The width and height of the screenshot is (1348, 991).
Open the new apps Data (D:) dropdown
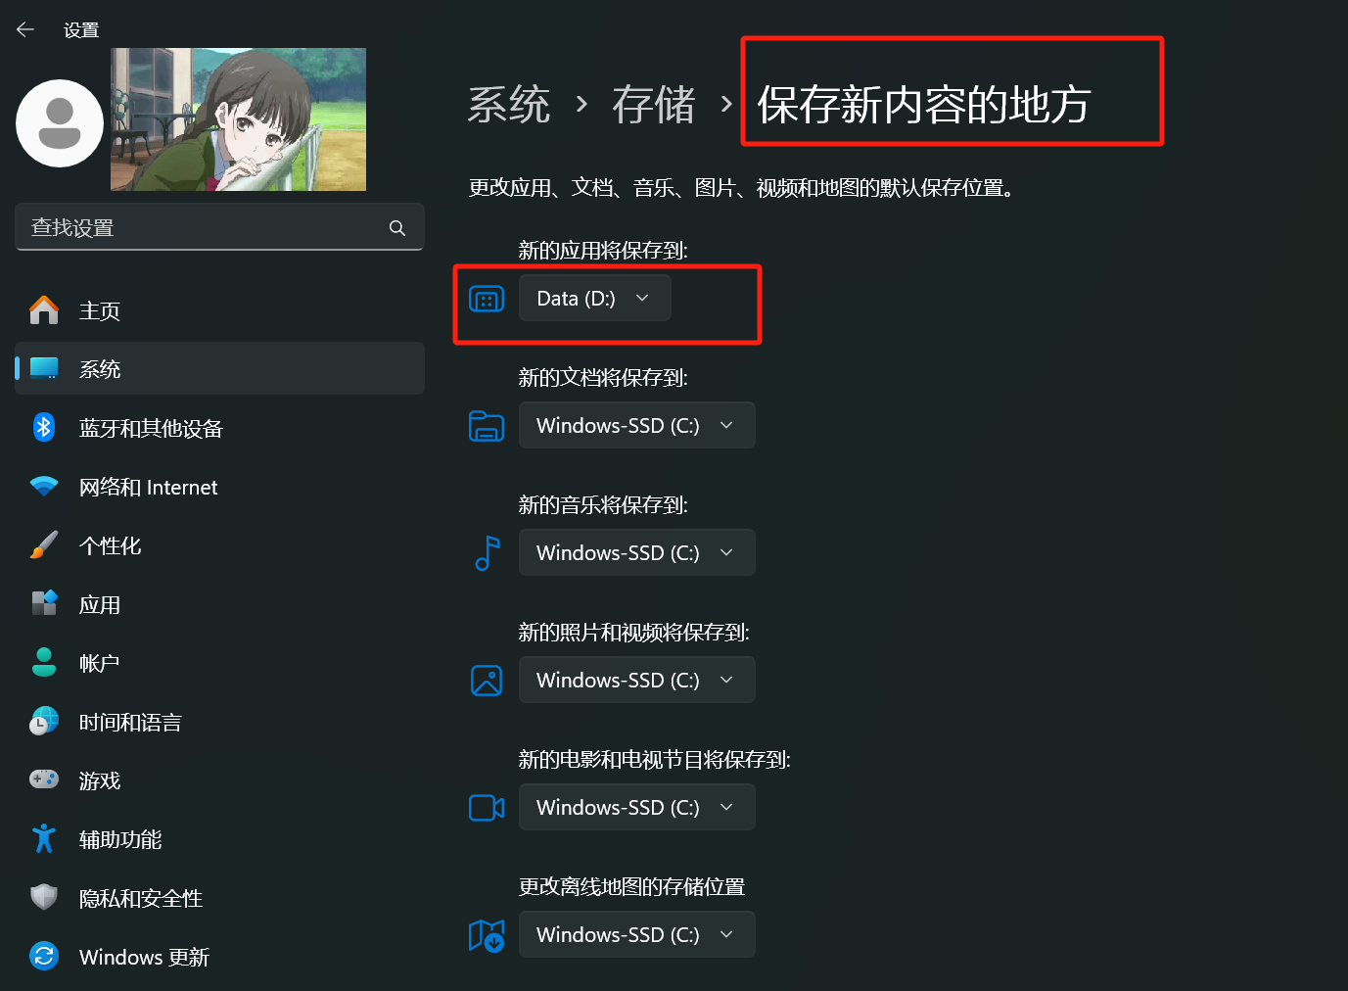click(x=595, y=298)
